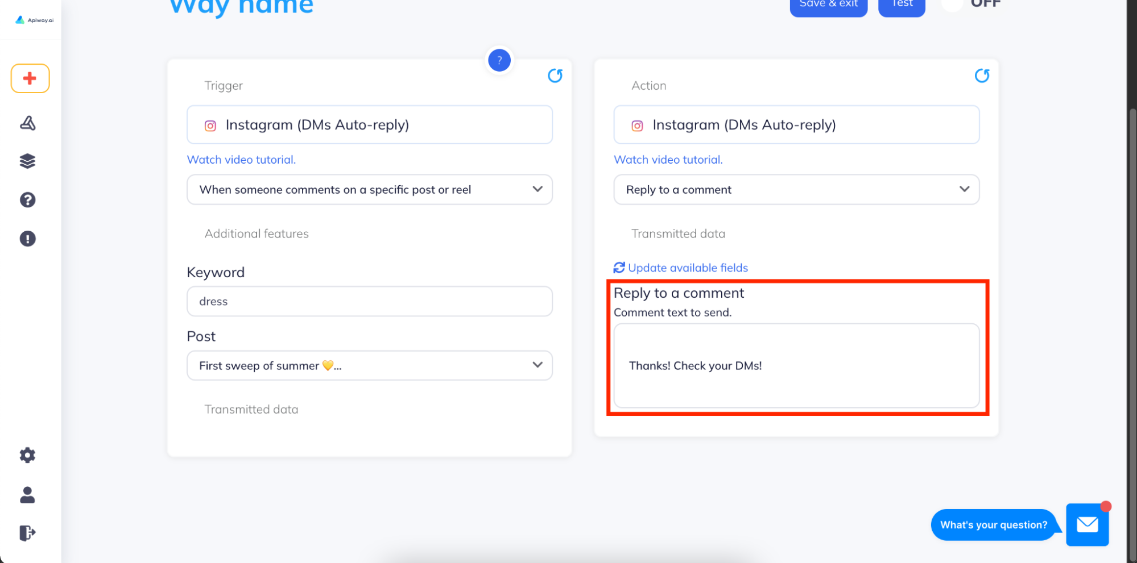Click the logout icon in sidebar

pos(28,533)
